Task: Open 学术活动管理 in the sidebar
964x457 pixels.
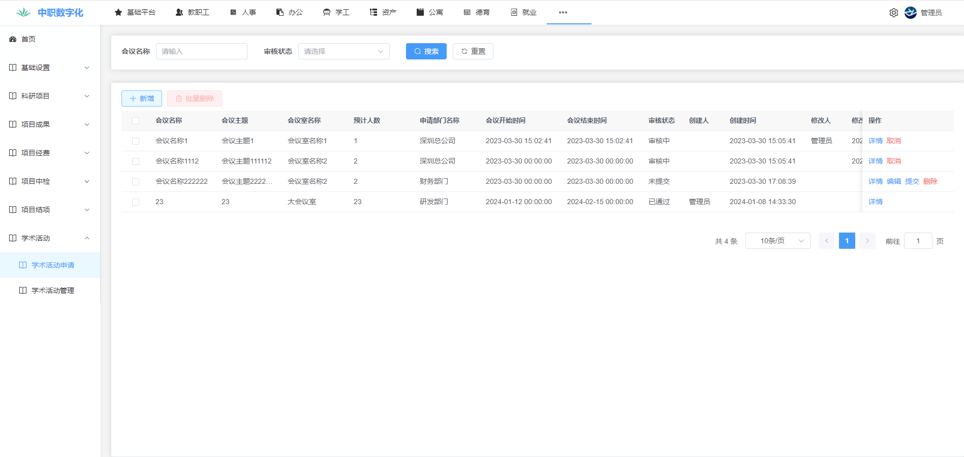Action: click(x=53, y=290)
